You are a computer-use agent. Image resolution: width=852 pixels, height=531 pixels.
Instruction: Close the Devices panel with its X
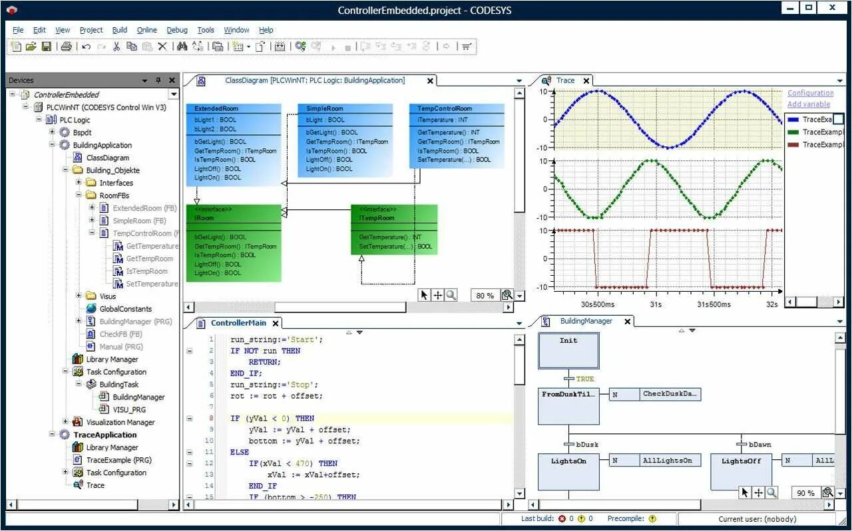(x=172, y=80)
